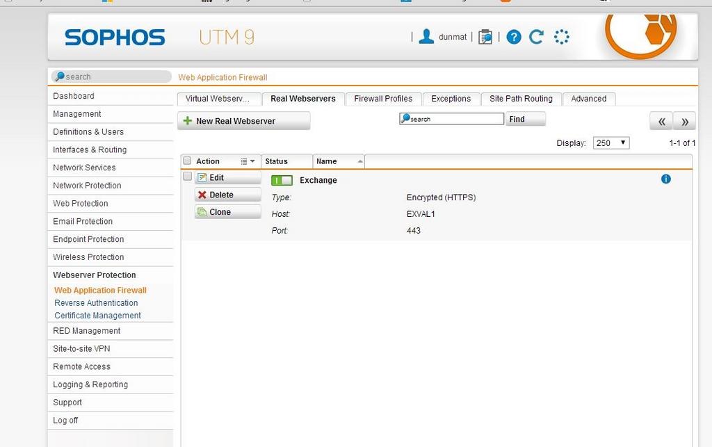Check the Exchange row checkbox
The height and width of the screenshot is (447, 712).
point(187,176)
